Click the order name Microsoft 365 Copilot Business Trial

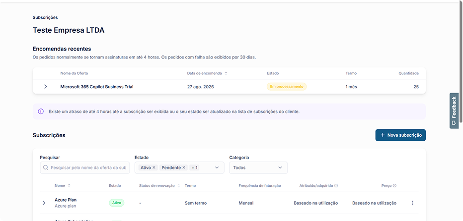click(97, 87)
